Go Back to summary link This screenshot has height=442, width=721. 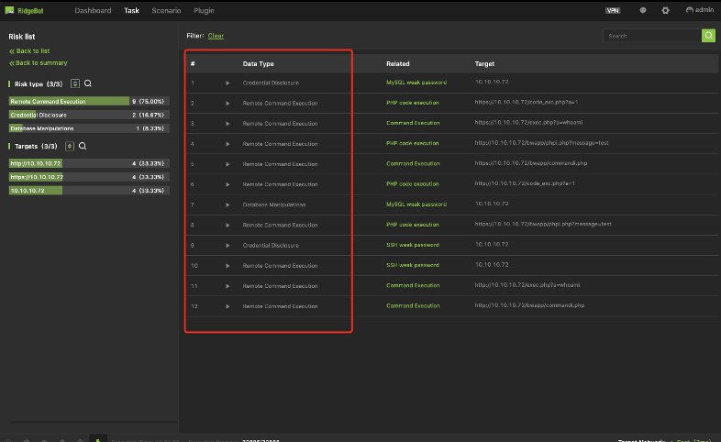[39, 63]
